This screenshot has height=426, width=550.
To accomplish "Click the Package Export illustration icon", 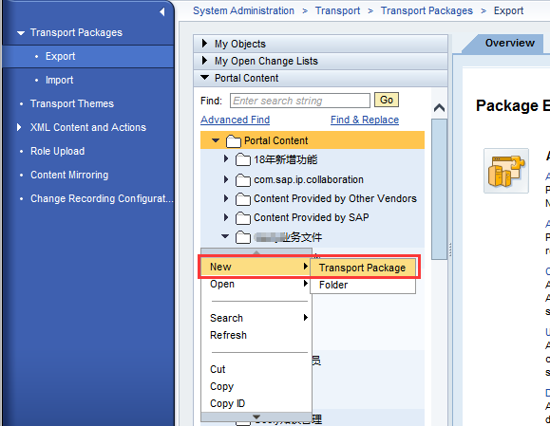I will click(x=505, y=171).
